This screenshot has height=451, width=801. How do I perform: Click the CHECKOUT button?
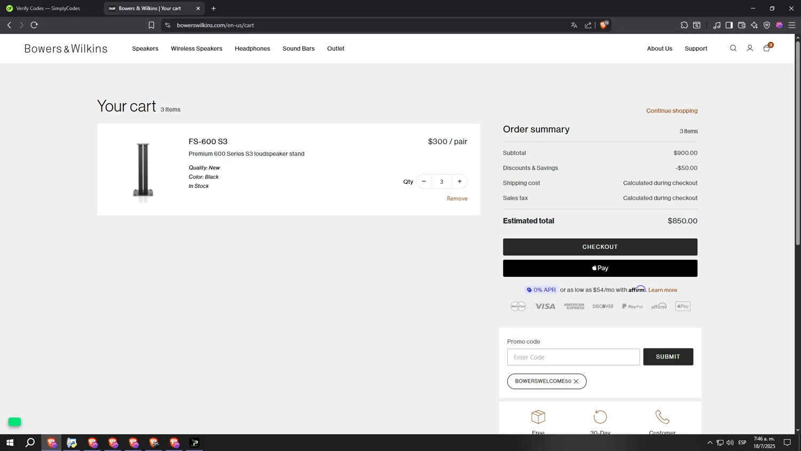(x=600, y=247)
